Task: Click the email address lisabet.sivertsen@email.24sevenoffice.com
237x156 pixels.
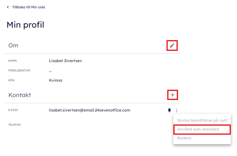Action: [90, 110]
